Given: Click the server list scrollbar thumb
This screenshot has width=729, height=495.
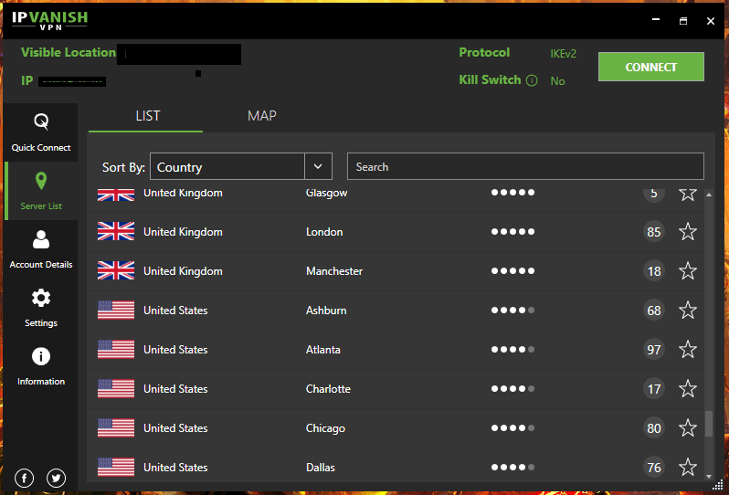Looking at the screenshot, I should 709,424.
